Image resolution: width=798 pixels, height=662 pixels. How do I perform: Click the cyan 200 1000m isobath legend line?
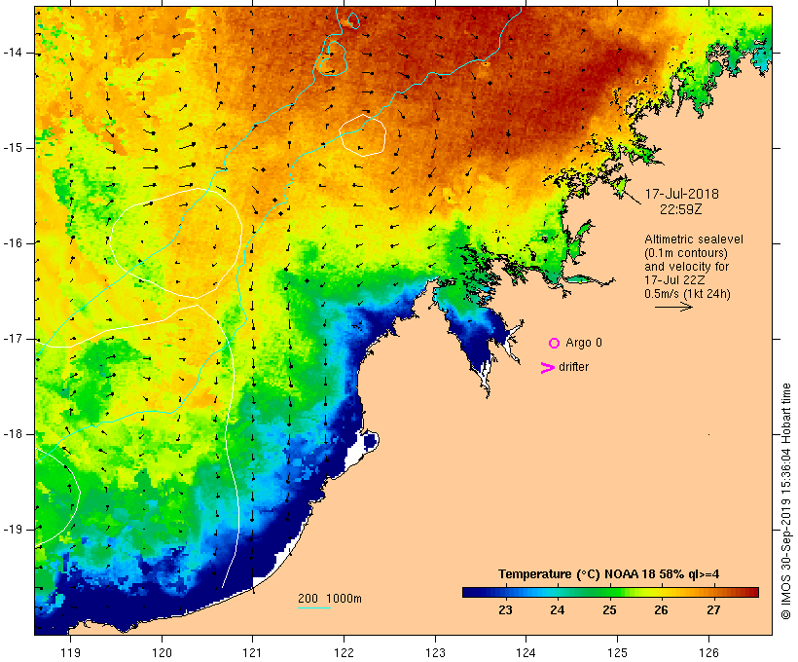pyautogui.click(x=314, y=607)
